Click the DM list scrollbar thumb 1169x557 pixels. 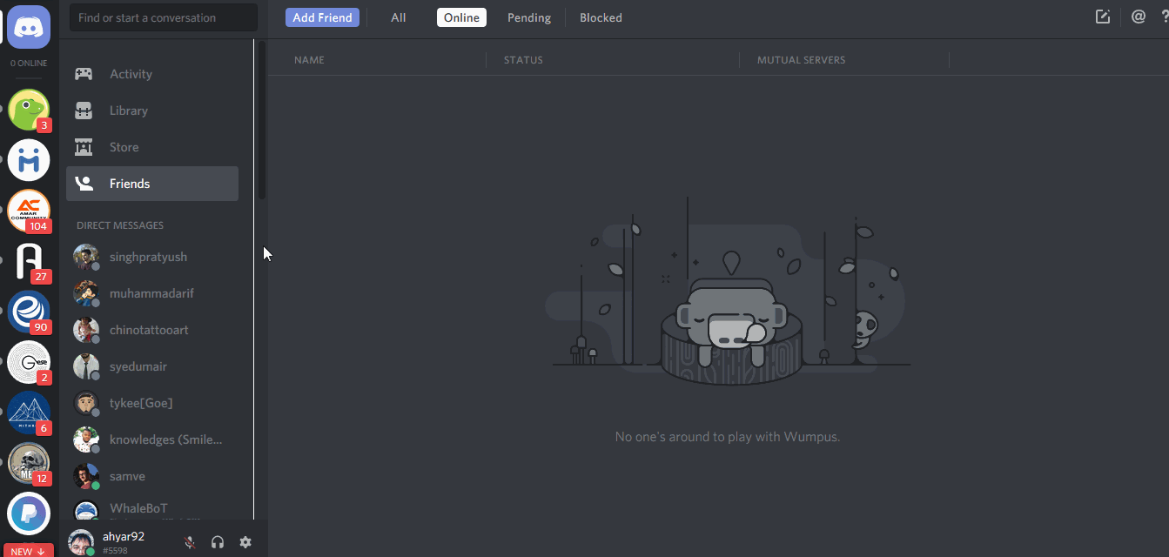pyautogui.click(x=262, y=121)
